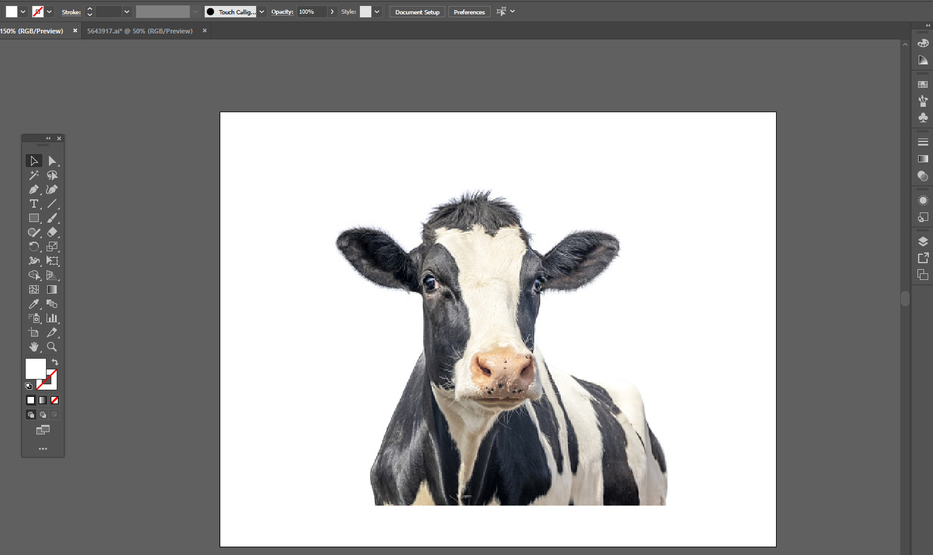Select the Direct Selection tool
The image size is (933, 555).
click(x=52, y=161)
